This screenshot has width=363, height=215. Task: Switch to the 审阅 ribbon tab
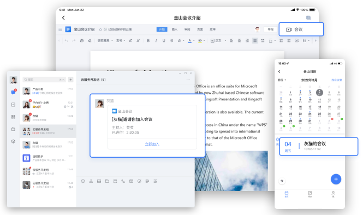point(187,29)
